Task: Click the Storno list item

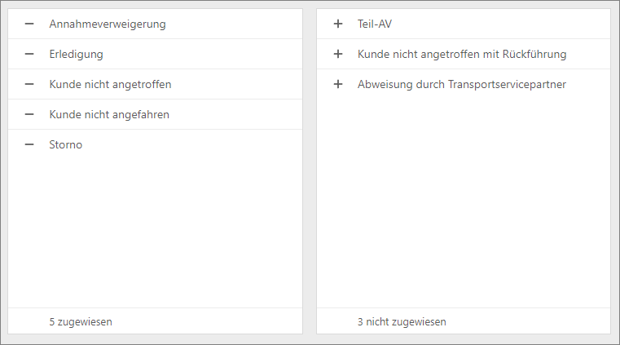Action: [x=155, y=144]
